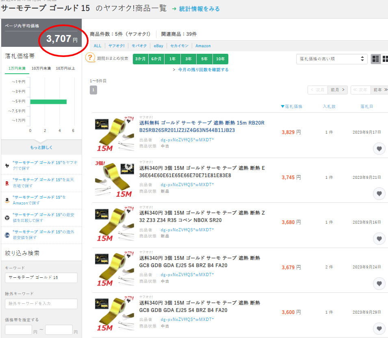
Task: Select the 10年 period button
Action: (x=220, y=59)
